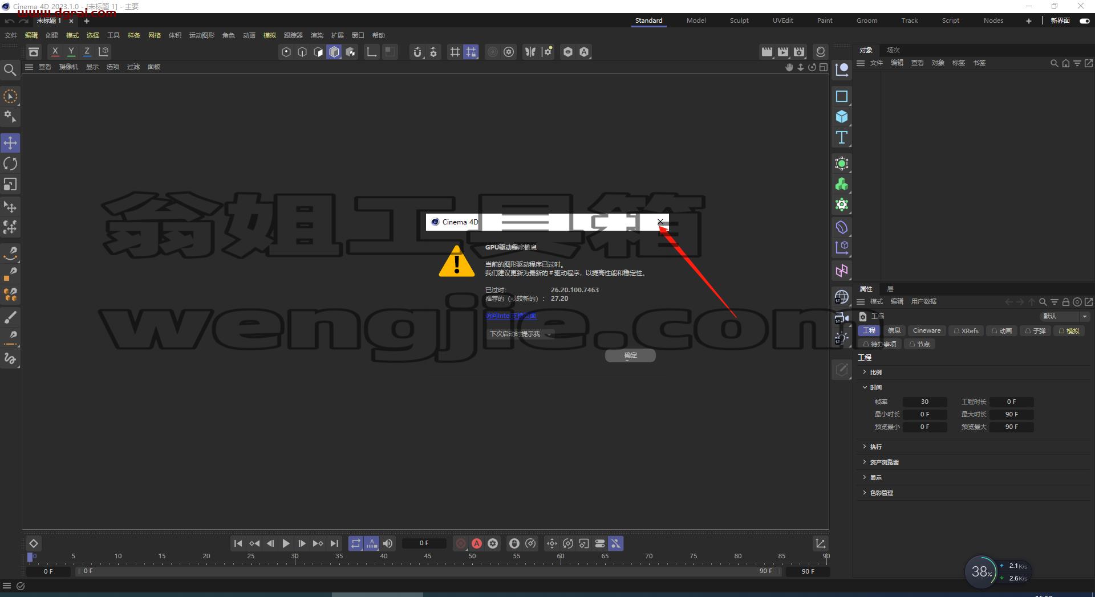Image resolution: width=1095 pixels, height=597 pixels.
Task: Click Render View clapperboard icon
Action: click(x=767, y=52)
